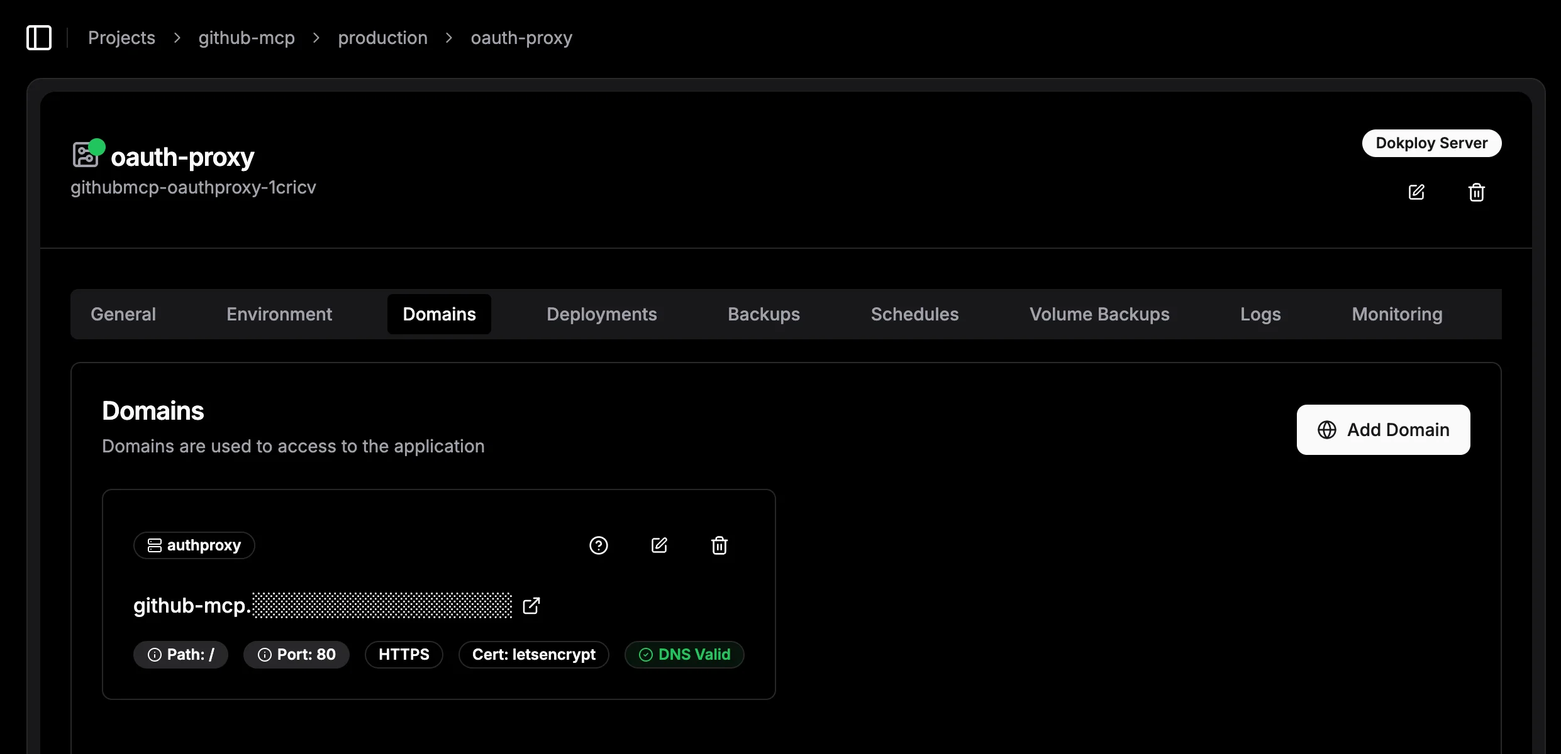Image resolution: width=1561 pixels, height=754 pixels.
Task: Navigate to Projects via the breadcrumb link
Action: click(121, 38)
